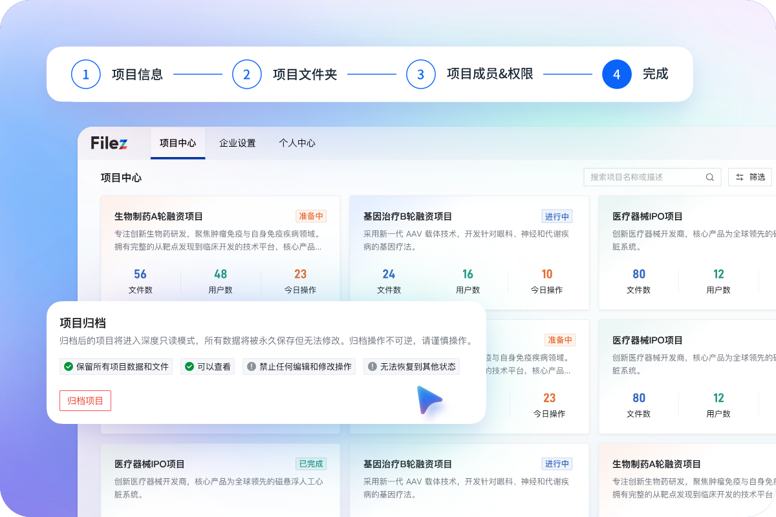Click 进行中 status tag on 基因治疗B轮融资项目
Image resolution: width=776 pixels, height=517 pixels.
click(x=556, y=216)
